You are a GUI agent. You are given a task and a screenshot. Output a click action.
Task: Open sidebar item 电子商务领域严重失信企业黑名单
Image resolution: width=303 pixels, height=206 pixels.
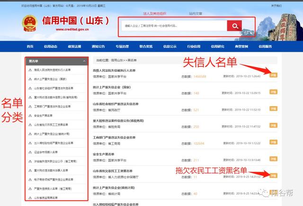click(x=53, y=179)
